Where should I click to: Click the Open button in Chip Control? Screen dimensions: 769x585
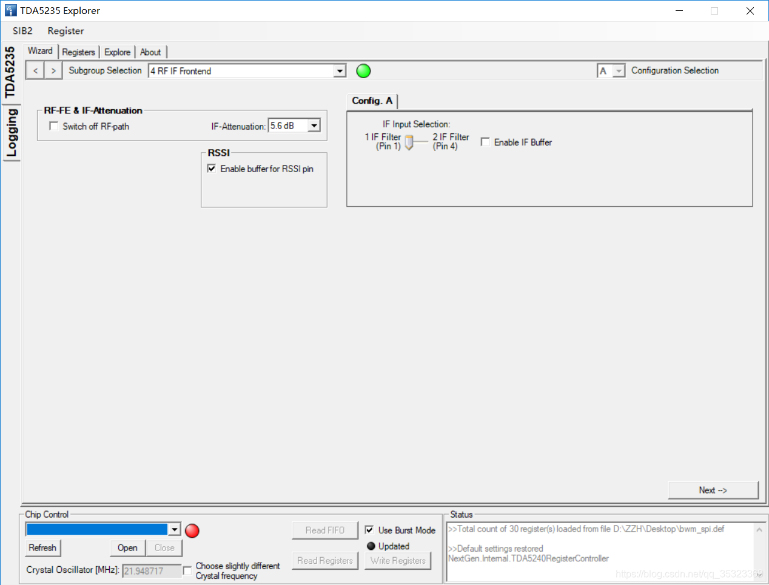point(127,547)
